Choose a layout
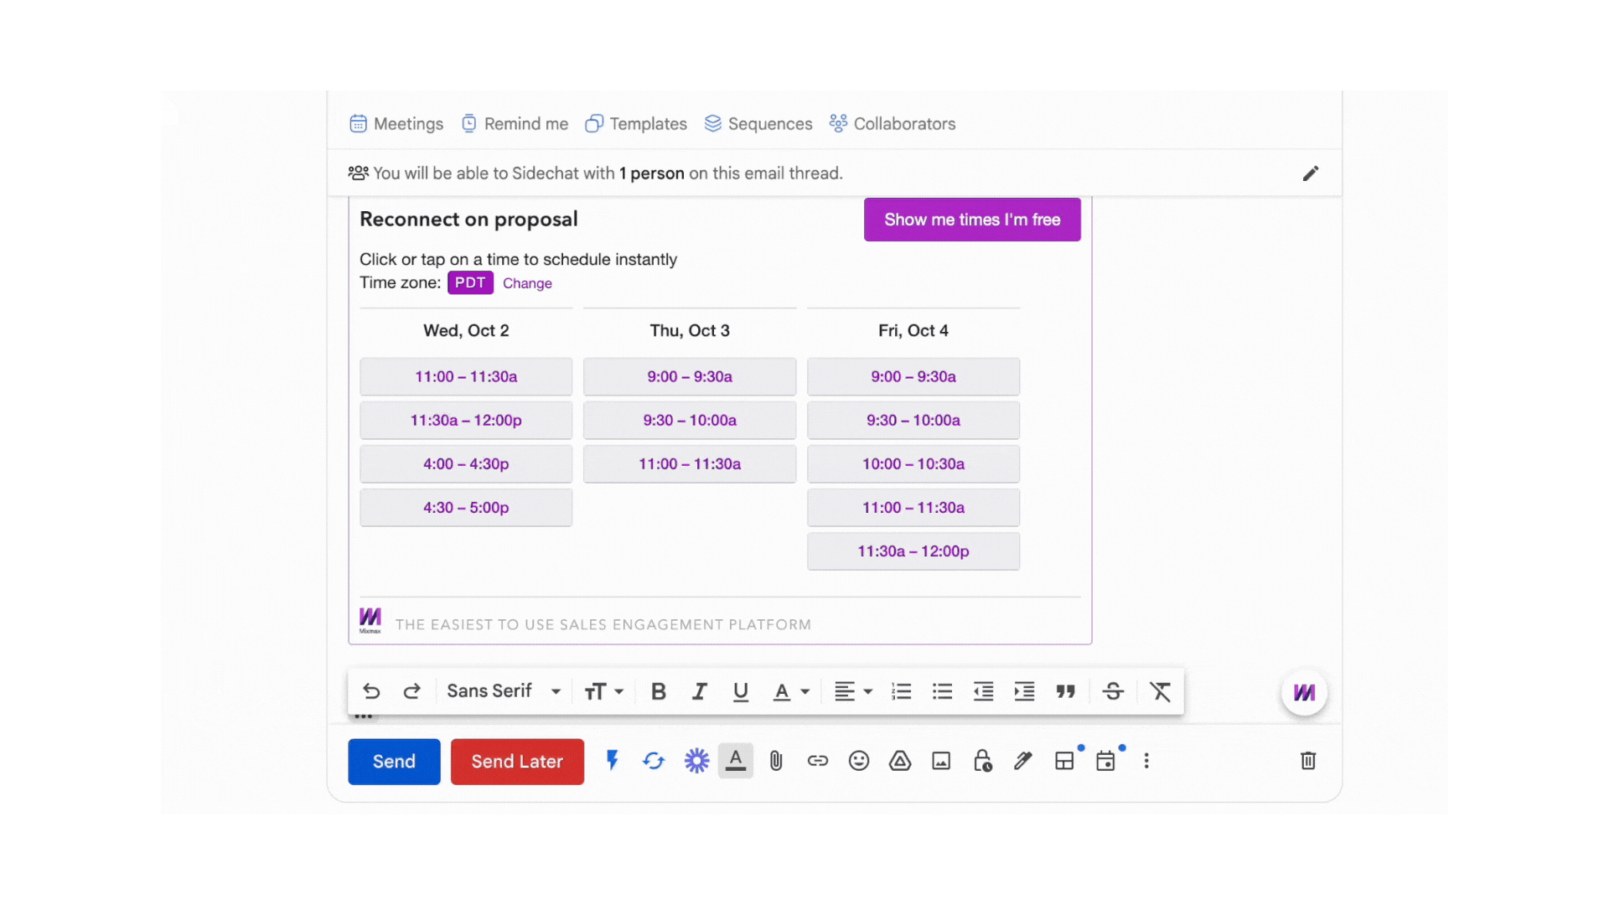1609x905 pixels. [x=1064, y=760]
